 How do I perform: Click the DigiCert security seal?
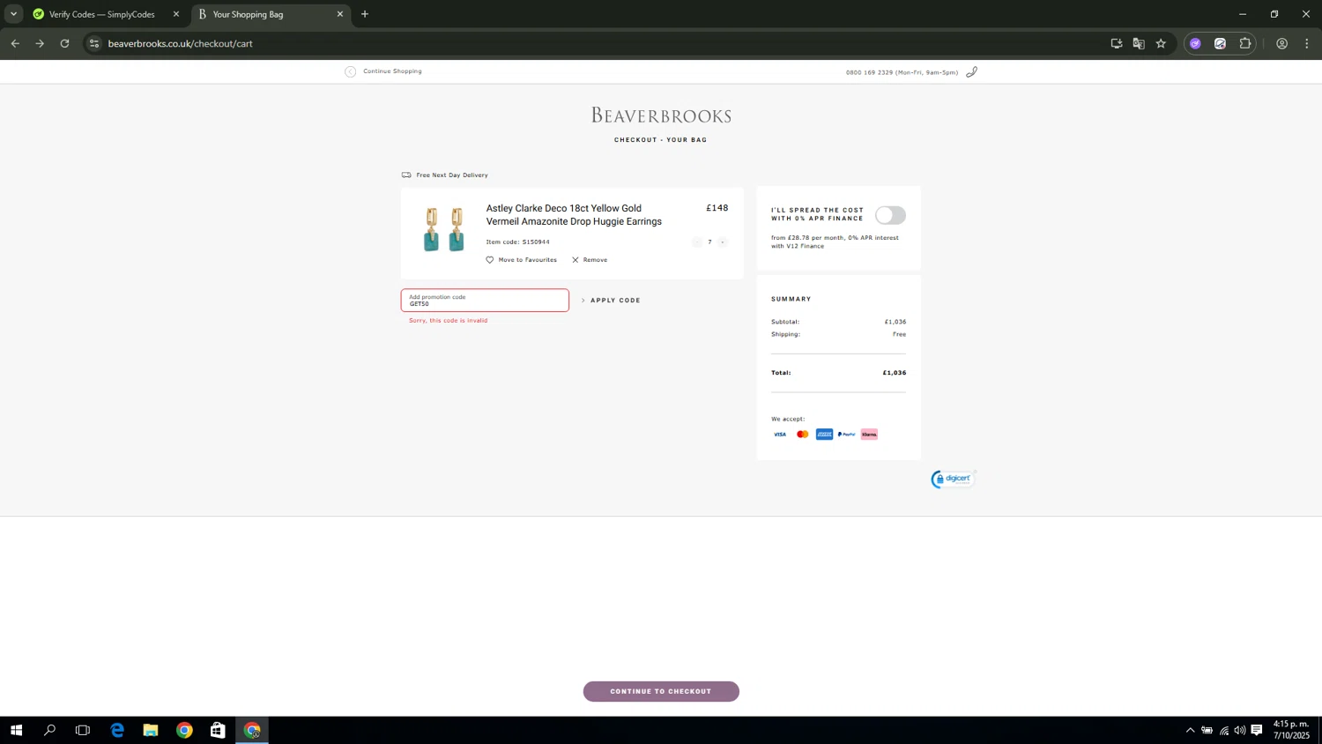click(x=954, y=479)
